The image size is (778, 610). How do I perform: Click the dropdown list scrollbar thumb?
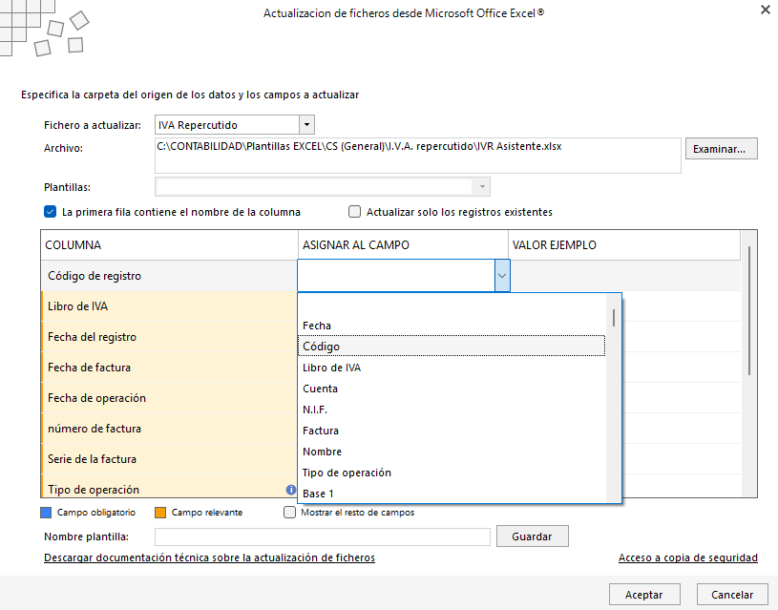coord(614,318)
